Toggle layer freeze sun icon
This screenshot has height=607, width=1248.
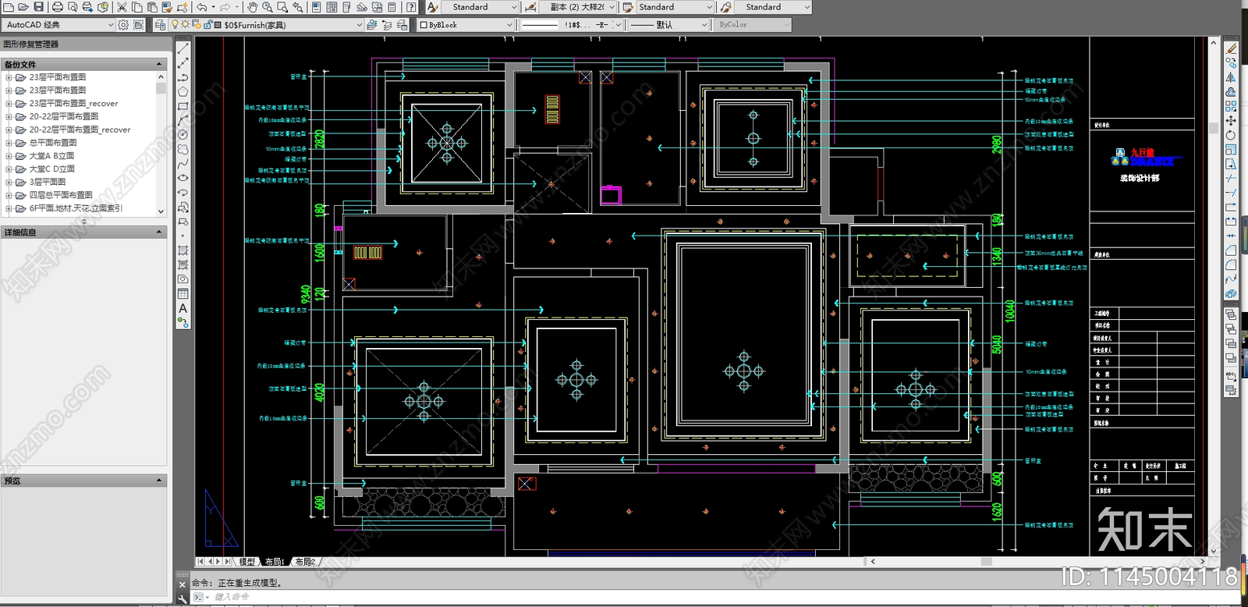point(186,25)
